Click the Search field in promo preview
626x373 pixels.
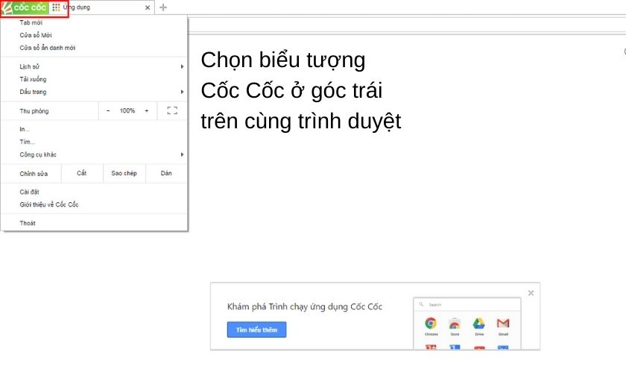coord(467,304)
